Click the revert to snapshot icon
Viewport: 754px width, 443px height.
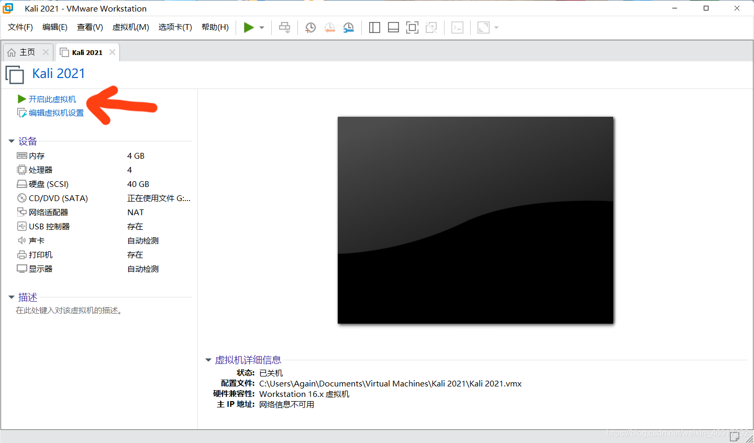(x=329, y=28)
